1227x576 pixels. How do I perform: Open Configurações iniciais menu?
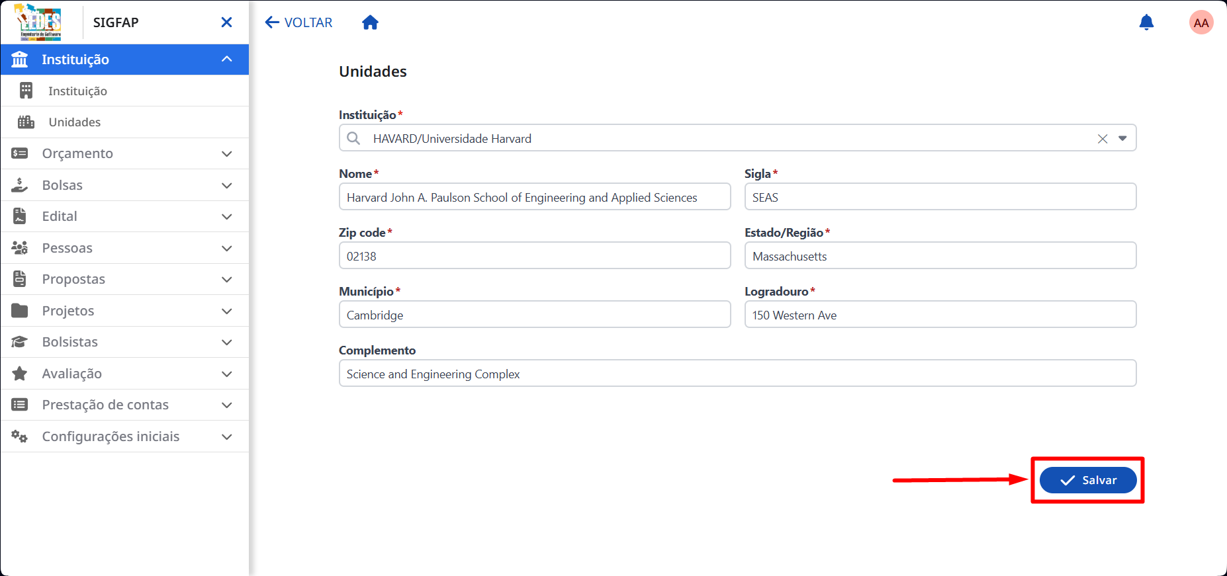click(124, 436)
